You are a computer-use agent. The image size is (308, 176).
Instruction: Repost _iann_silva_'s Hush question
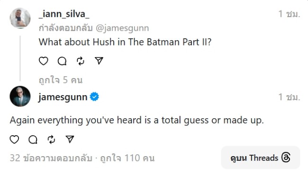tap(81, 61)
